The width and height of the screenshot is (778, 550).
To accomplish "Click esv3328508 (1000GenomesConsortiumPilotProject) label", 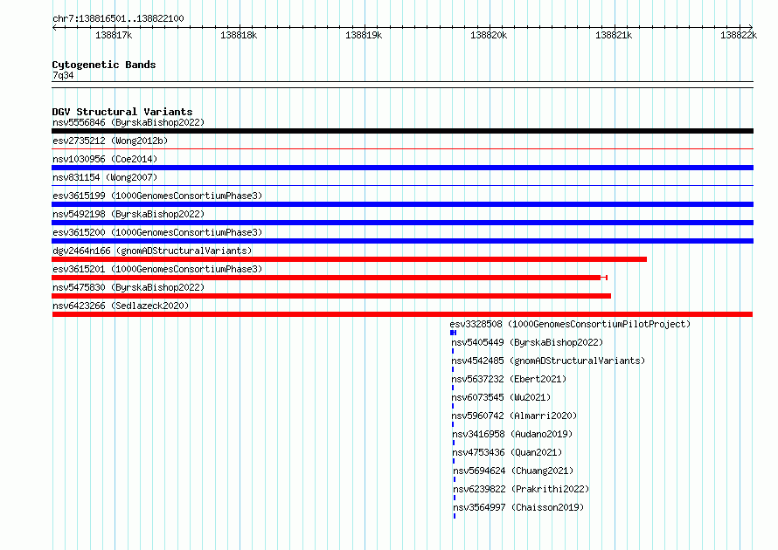I will coord(570,324).
